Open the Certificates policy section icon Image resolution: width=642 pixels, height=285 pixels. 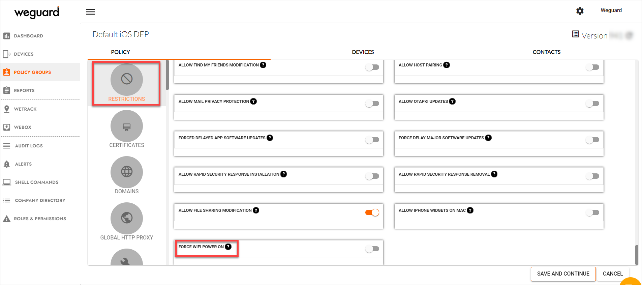tap(127, 126)
